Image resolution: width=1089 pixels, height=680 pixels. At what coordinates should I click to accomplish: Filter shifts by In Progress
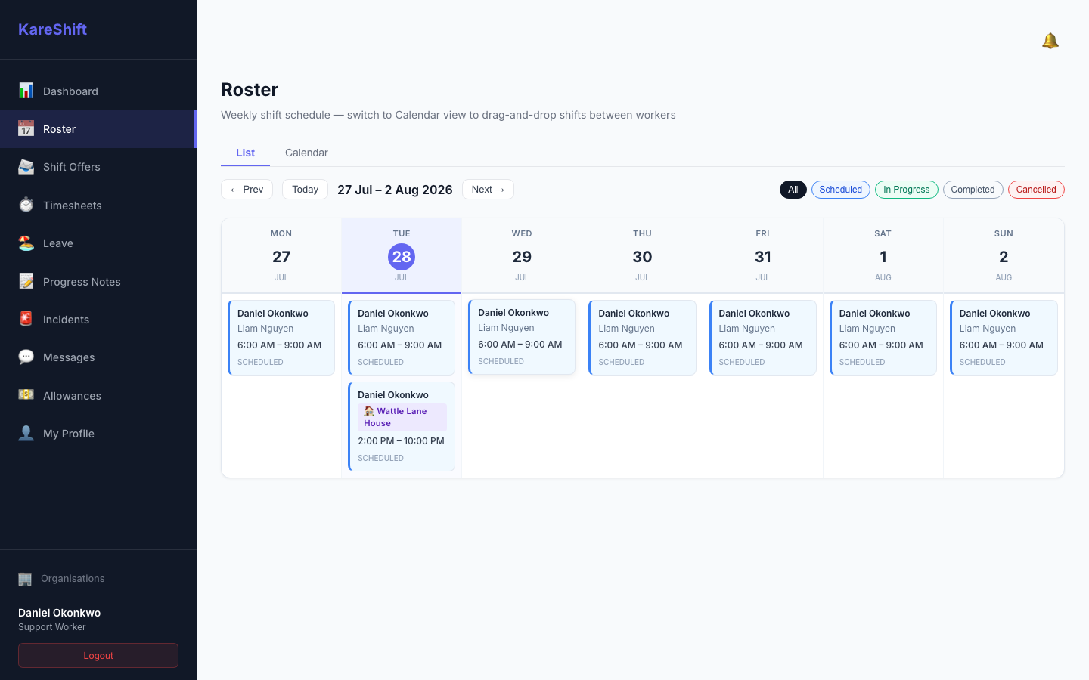[906, 190]
